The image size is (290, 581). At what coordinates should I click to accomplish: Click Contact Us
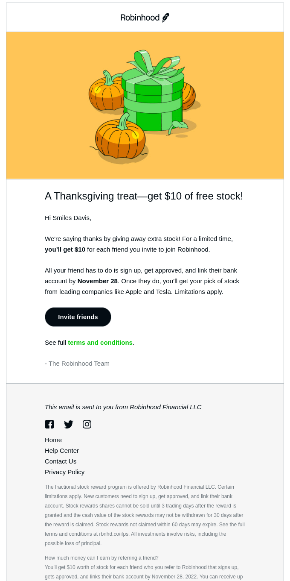pos(61,461)
